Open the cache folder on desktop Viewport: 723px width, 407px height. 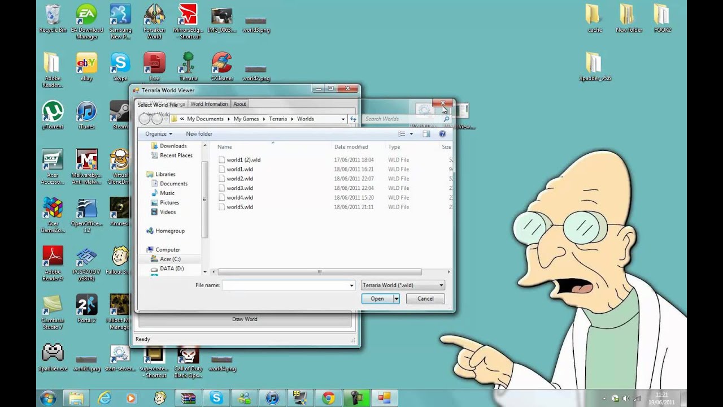pos(595,19)
